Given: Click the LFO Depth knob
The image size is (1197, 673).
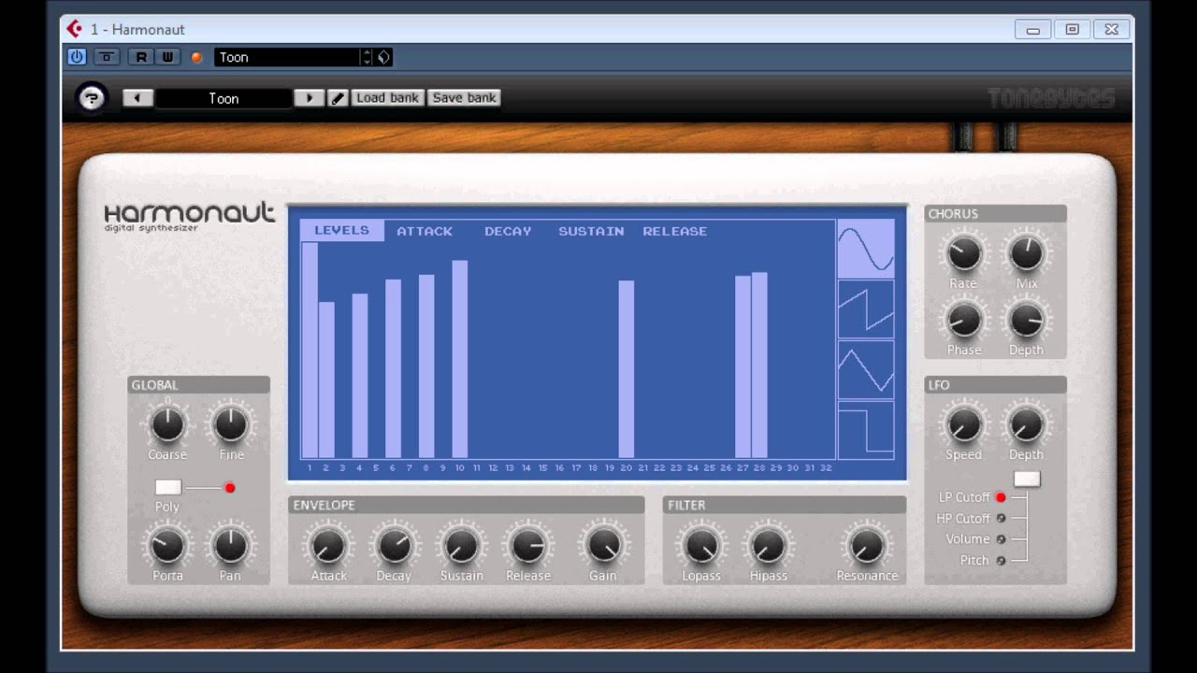Looking at the screenshot, I should 1026,425.
